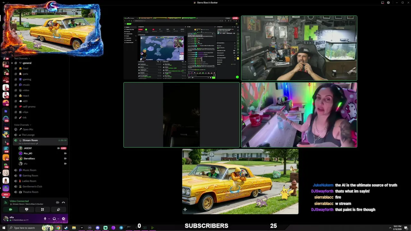Open the -self-promo text channel
The width and height of the screenshot is (411, 231).
point(40,107)
